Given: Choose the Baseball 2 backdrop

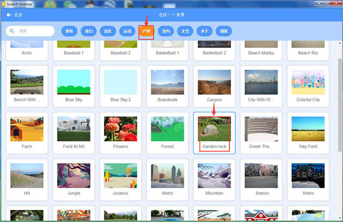Looking at the screenshot, I should [121, 51].
